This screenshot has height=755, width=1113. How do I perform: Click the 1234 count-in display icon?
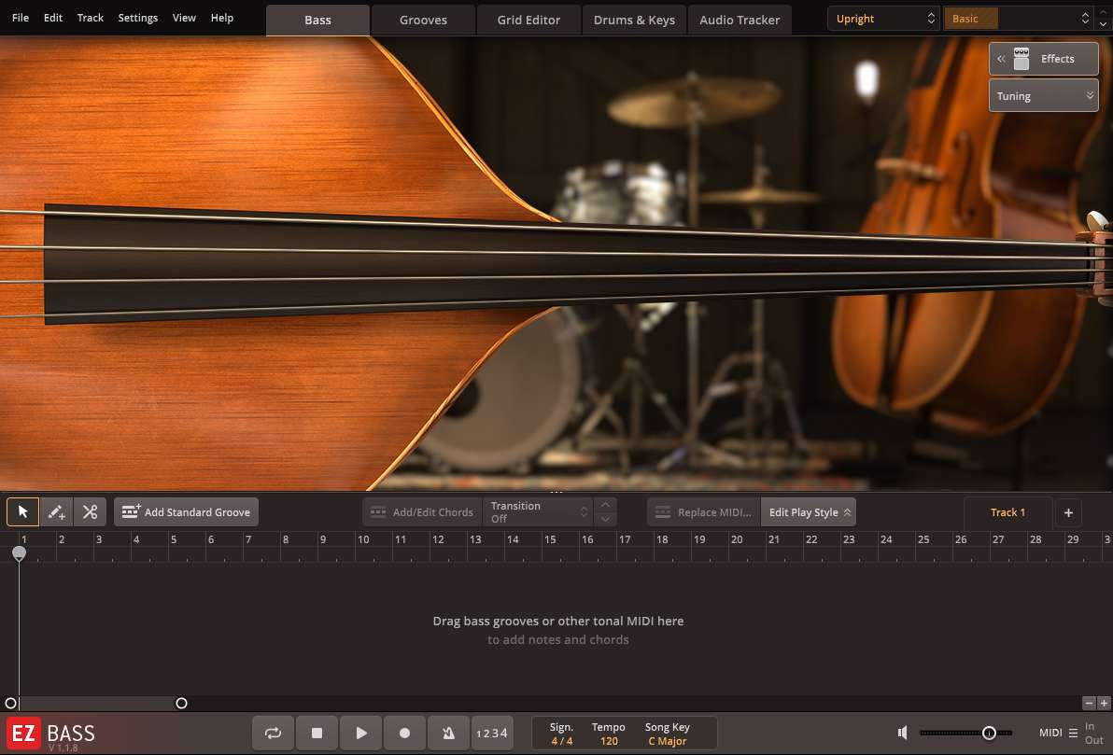pos(492,733)
